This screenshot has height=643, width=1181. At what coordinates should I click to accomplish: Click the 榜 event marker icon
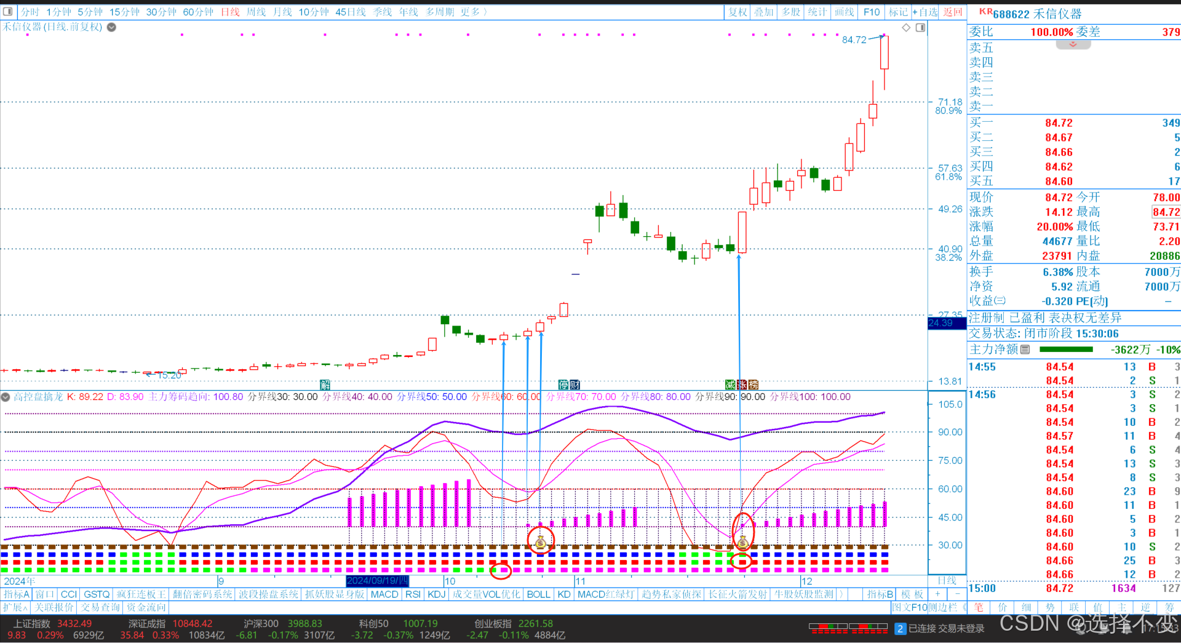pyautogui.click(x=754, y=385)
